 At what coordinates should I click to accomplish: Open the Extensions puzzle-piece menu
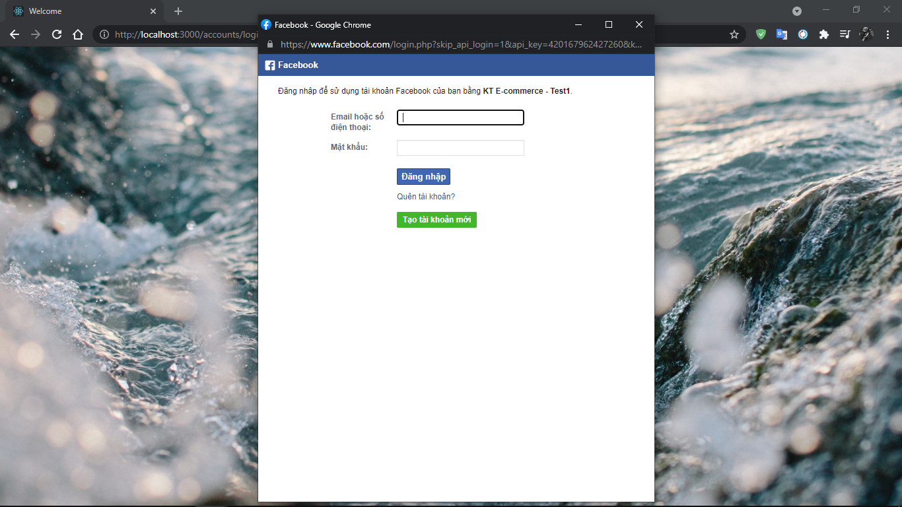[823, 34]
